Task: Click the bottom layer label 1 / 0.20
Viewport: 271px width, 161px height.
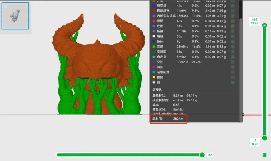Action: 255,142
